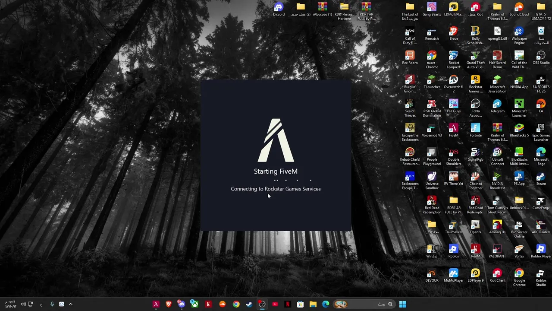Open Rockstar Games Launcher desktop shortcut
552x311 pixels.
coord(475,84)
